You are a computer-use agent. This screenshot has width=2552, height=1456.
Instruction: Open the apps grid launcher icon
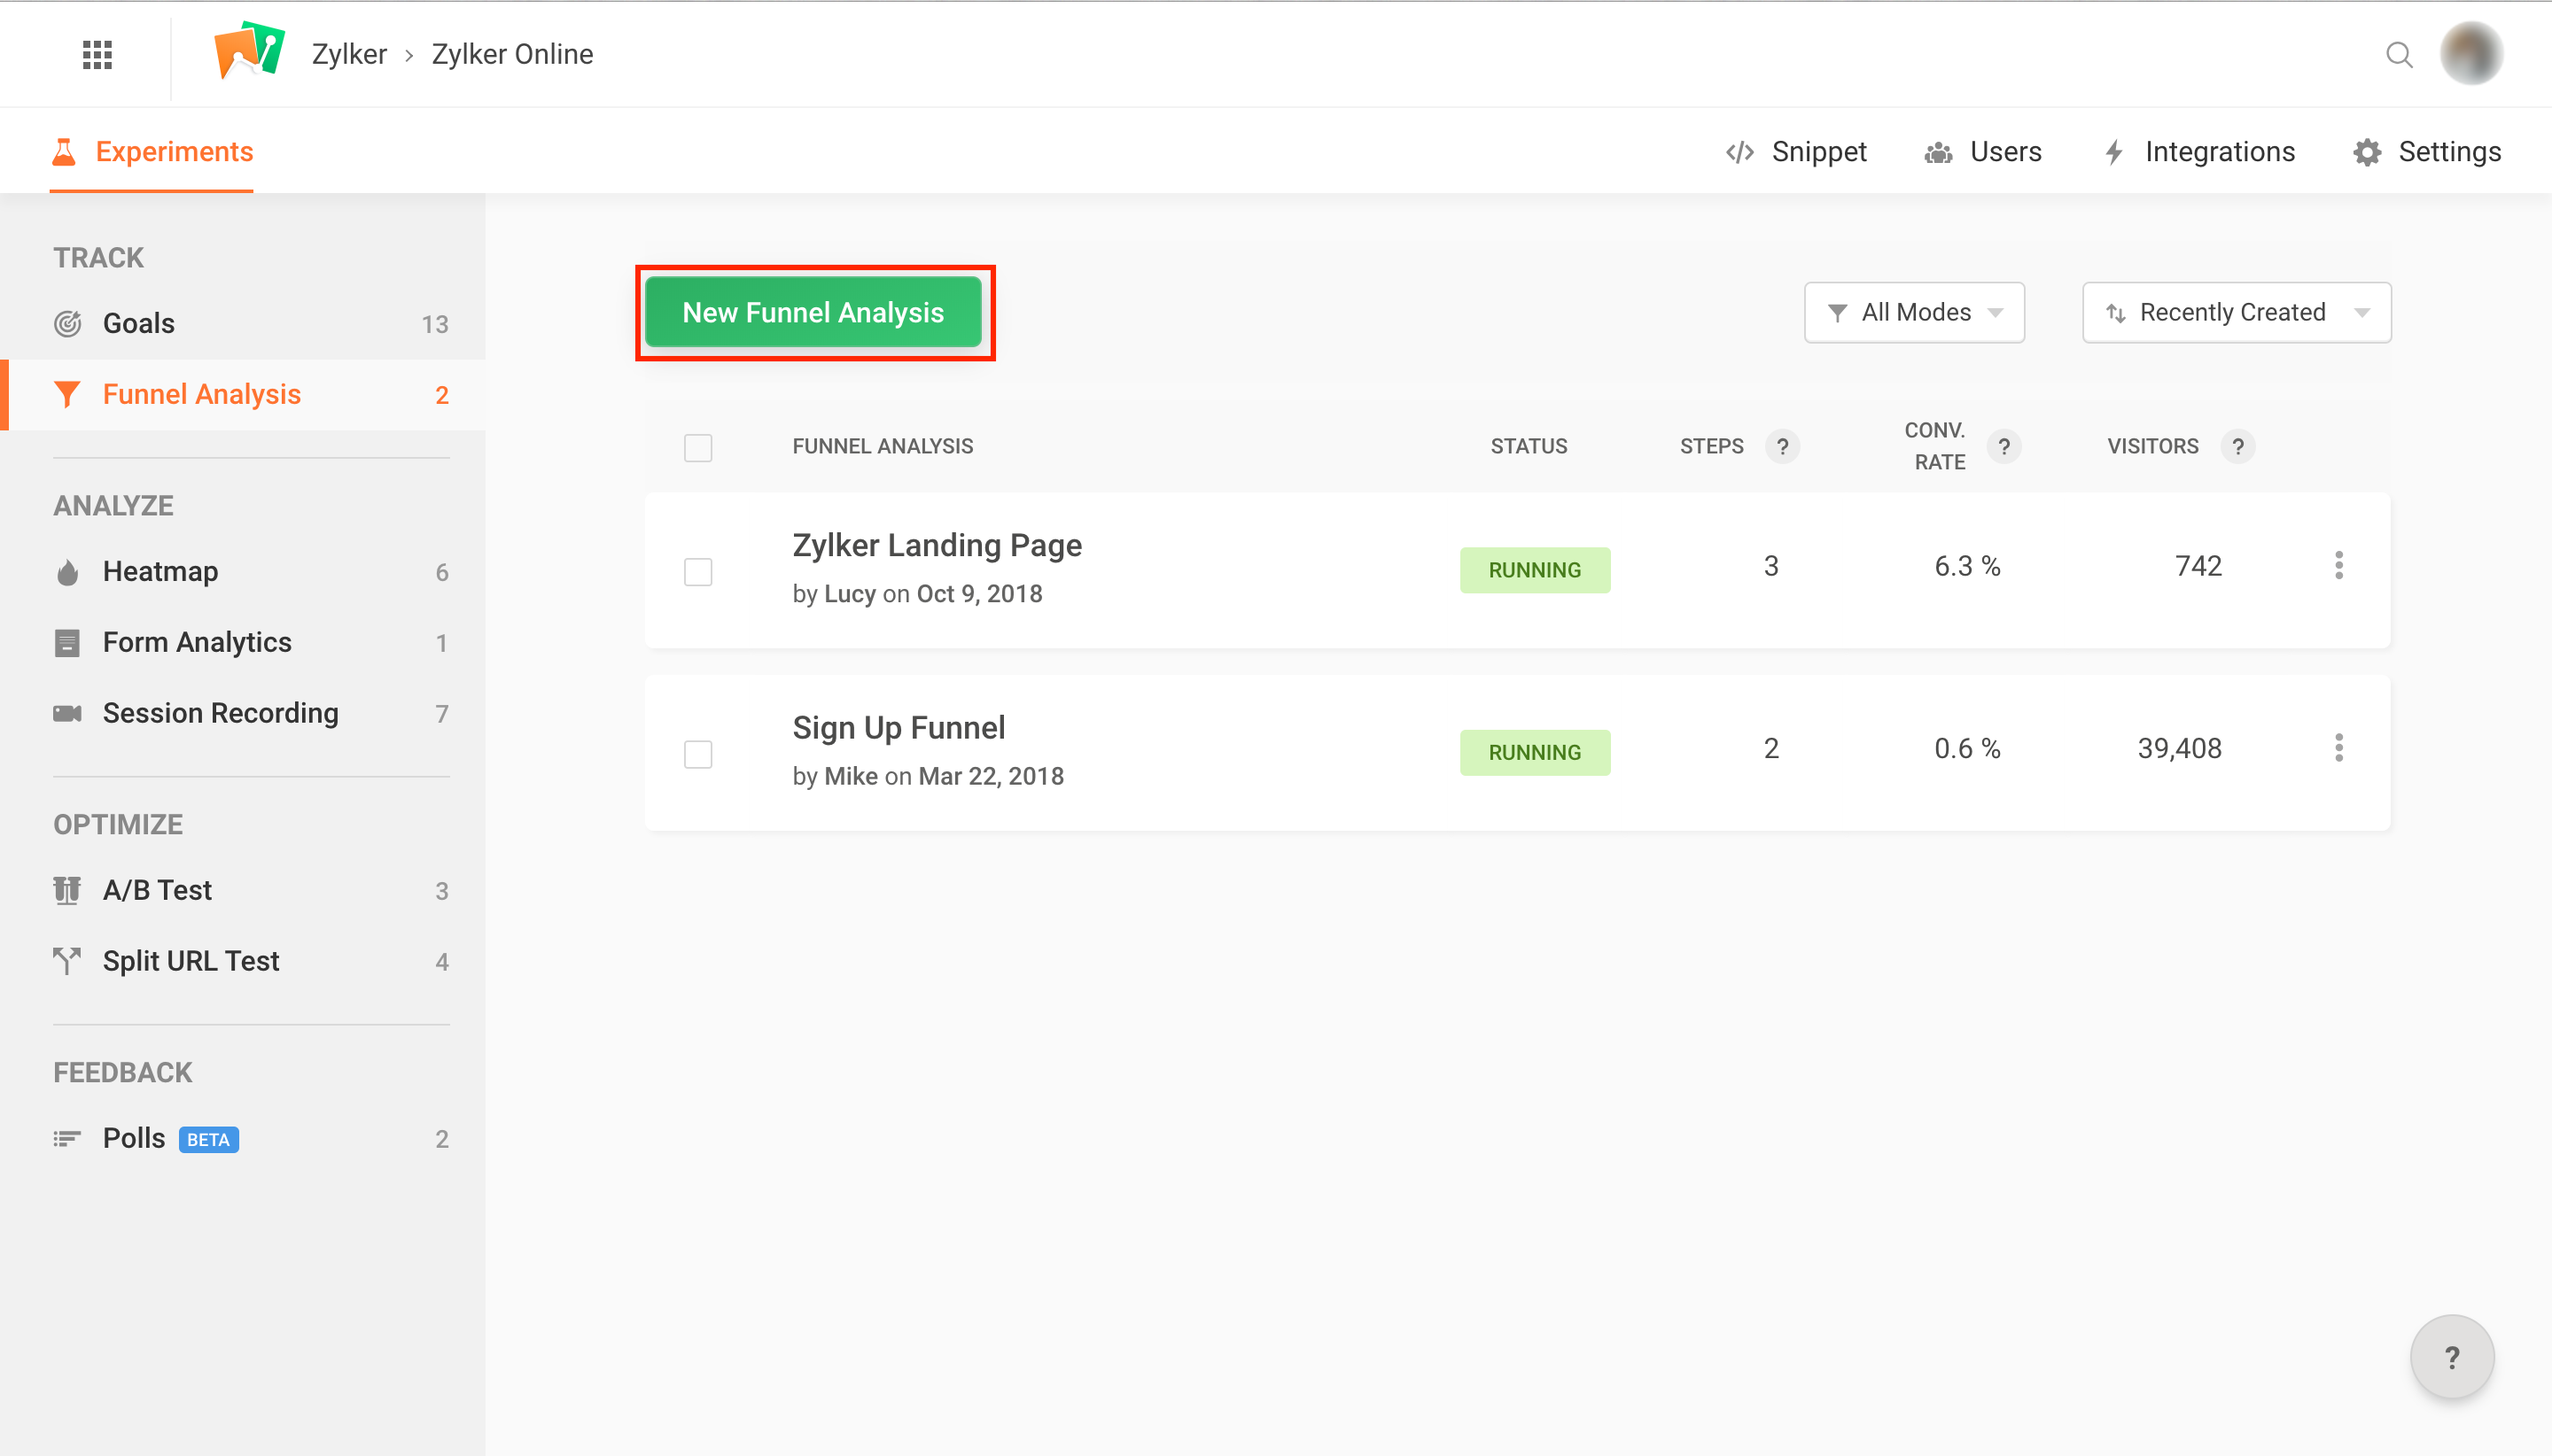click(x=97, y=54)
